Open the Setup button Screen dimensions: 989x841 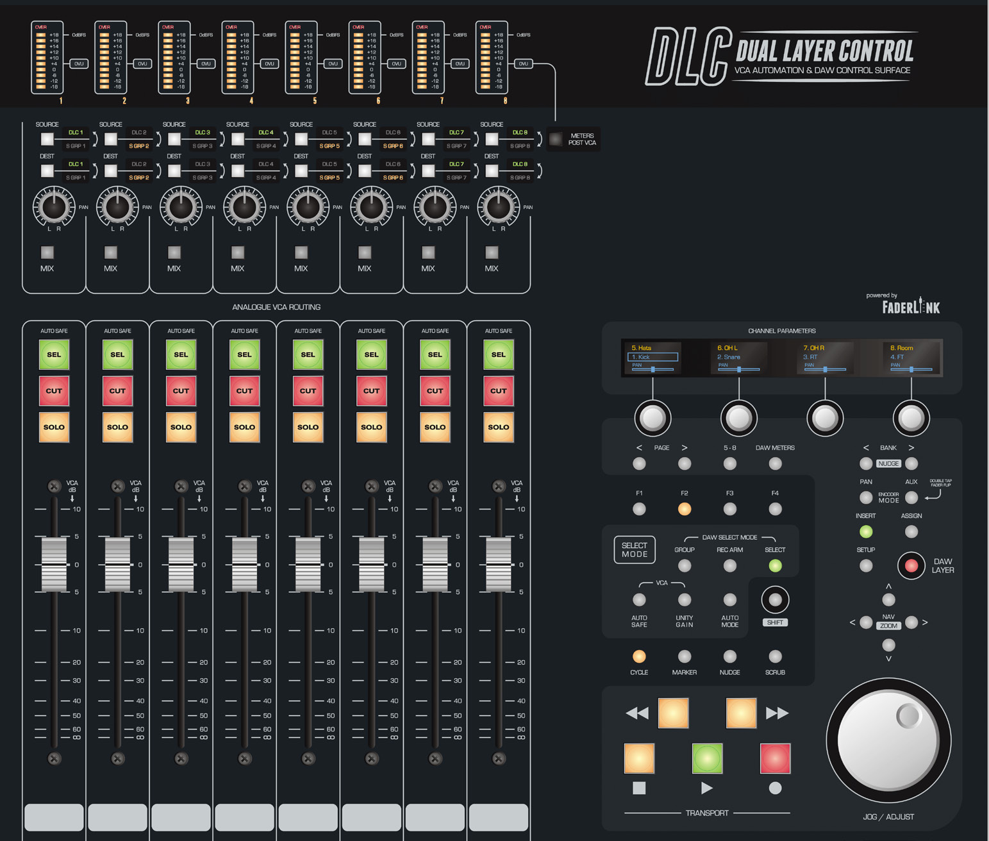point(866,565)
